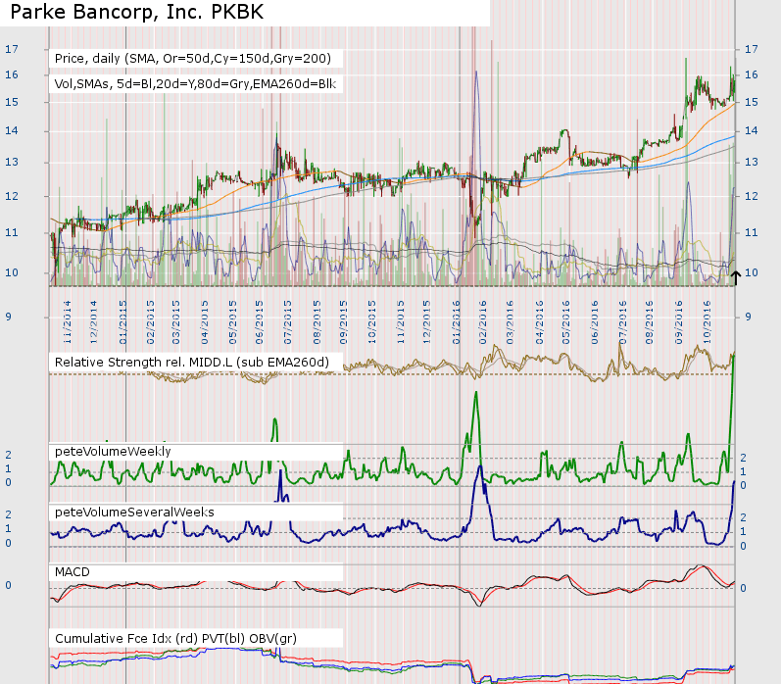Click the 16 value on right price axis

click(752, 74)
